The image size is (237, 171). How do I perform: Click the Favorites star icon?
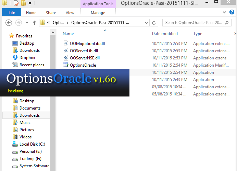12,36
